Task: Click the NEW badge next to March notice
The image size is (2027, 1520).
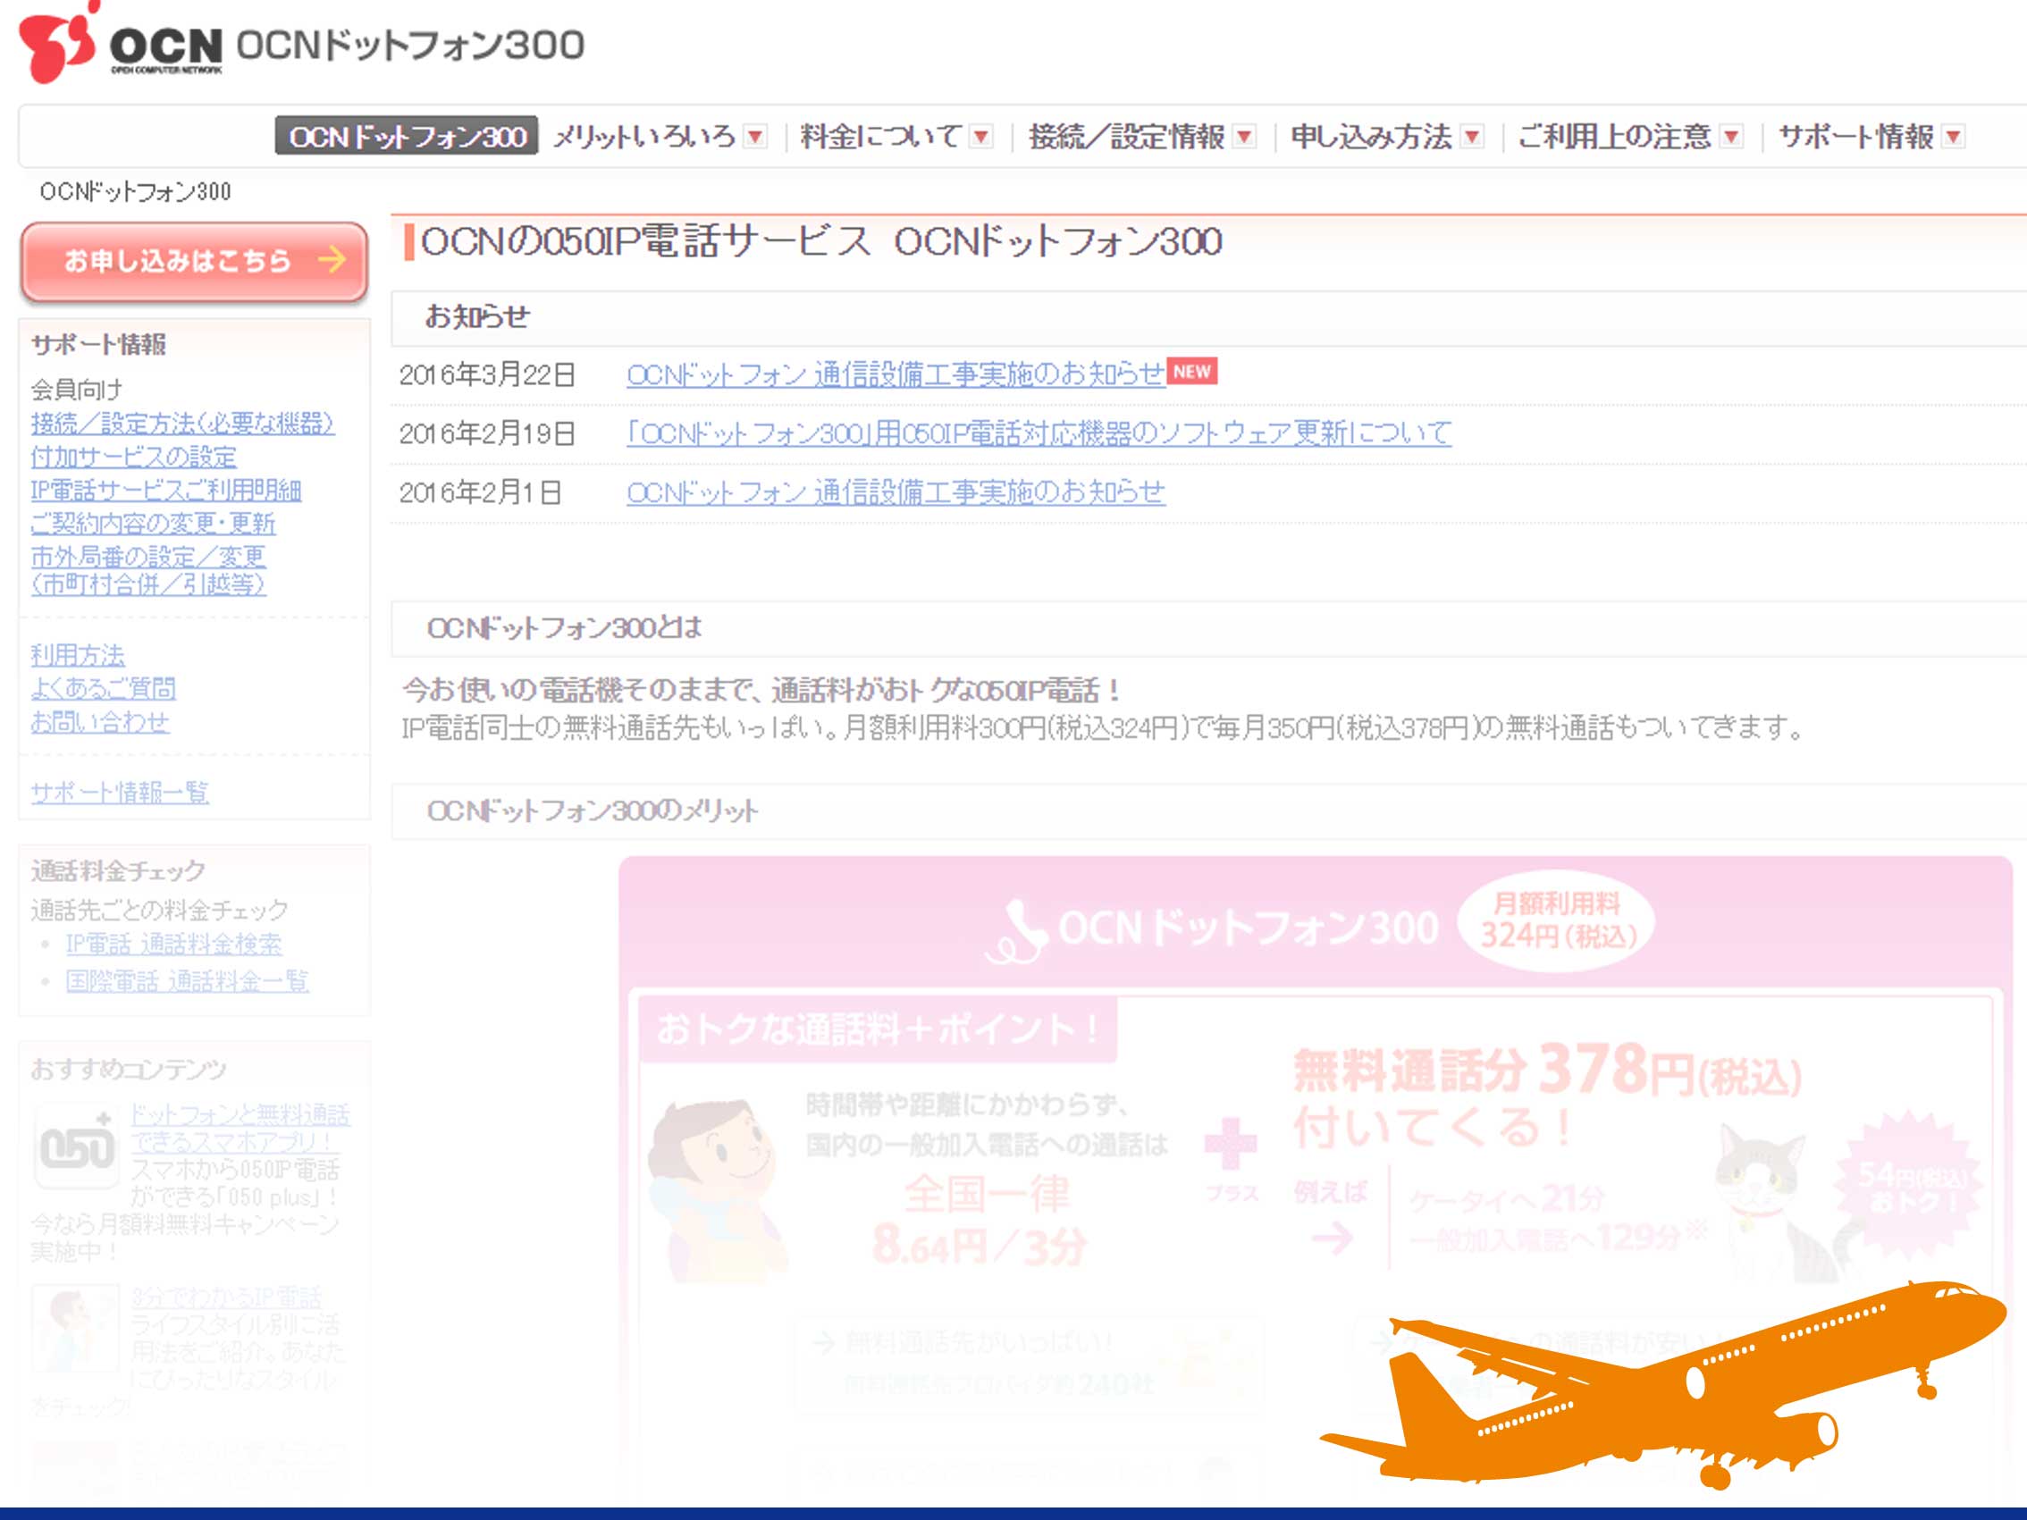Action: coord(1192,371)
